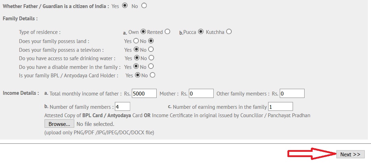This screenshot has height=163, width=371.
Task: Select Pucca residence option
Action: click(201, 31)
